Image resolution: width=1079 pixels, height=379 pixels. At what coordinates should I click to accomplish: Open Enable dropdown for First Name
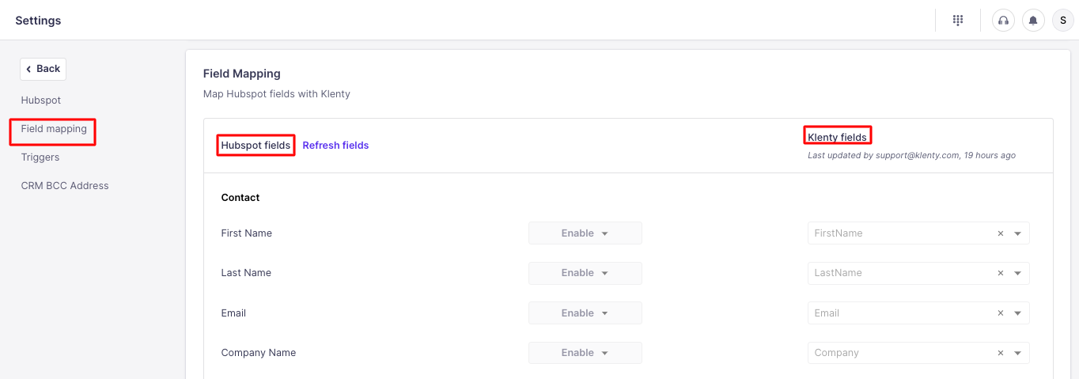pos(585,233)
